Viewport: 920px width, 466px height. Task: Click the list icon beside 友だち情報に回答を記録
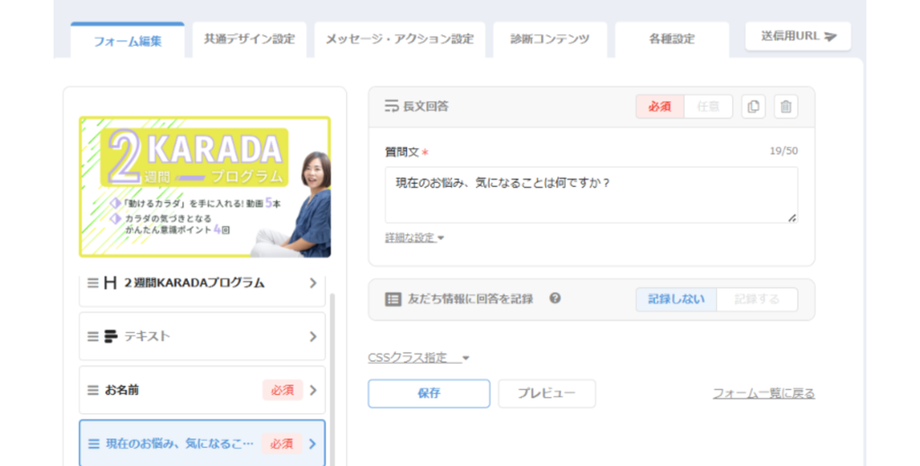(394, 299)
